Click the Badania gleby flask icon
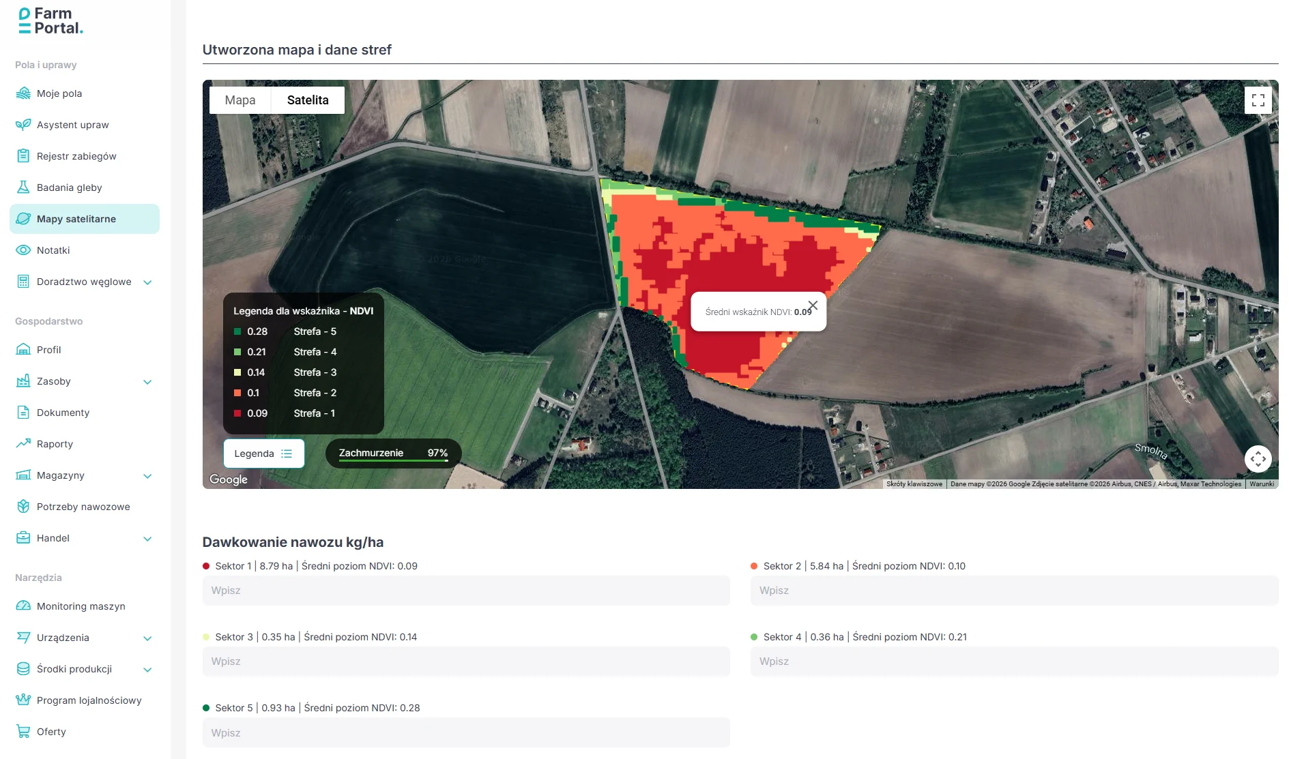 point(23,188)
